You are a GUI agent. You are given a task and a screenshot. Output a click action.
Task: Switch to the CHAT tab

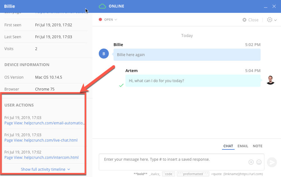click(228, 146)
